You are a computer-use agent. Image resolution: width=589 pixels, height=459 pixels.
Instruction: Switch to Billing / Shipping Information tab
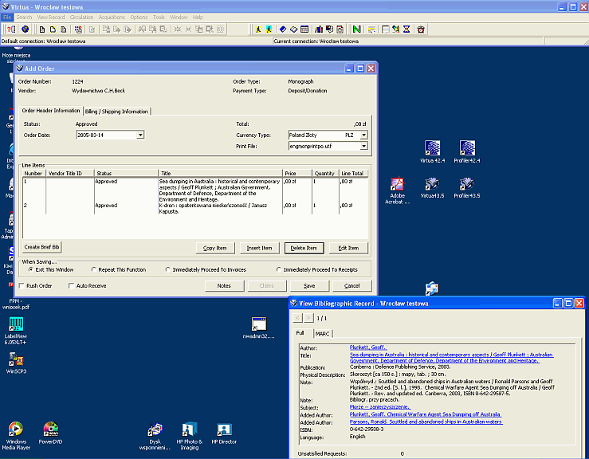click(x=116, y=112)
